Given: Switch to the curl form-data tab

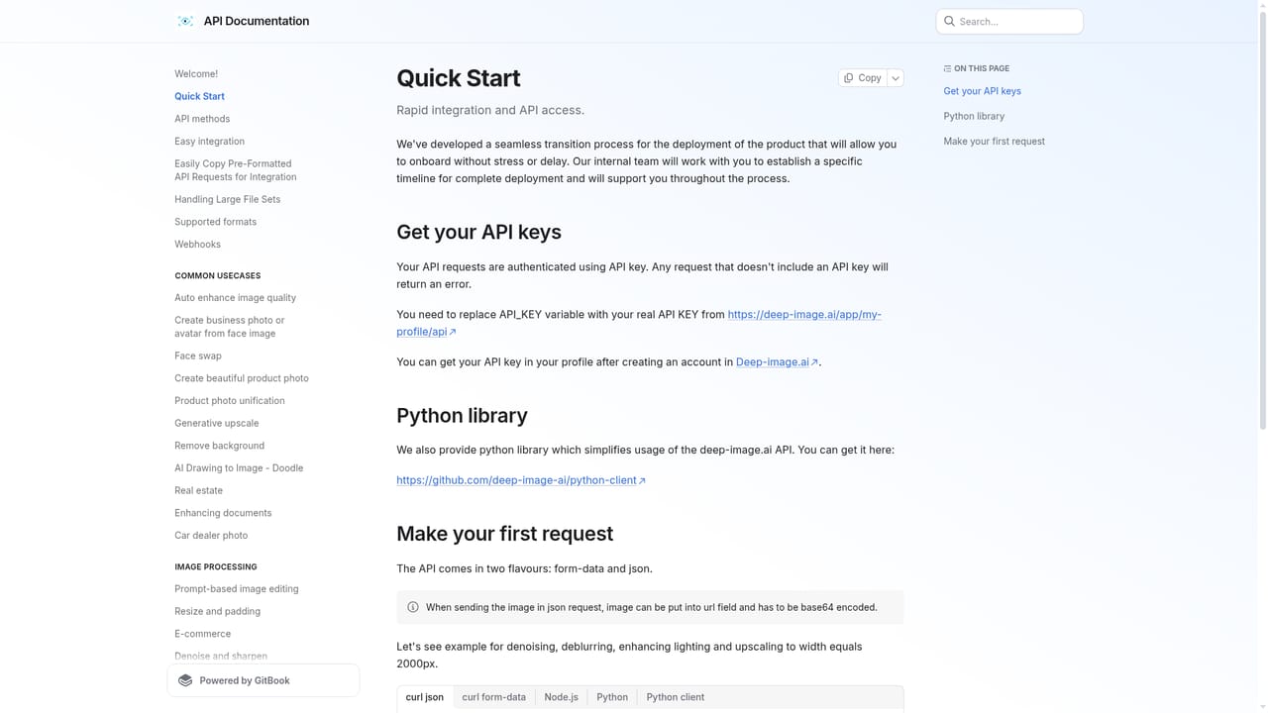Looking at the screenshot, I should [x=494, y=697].
